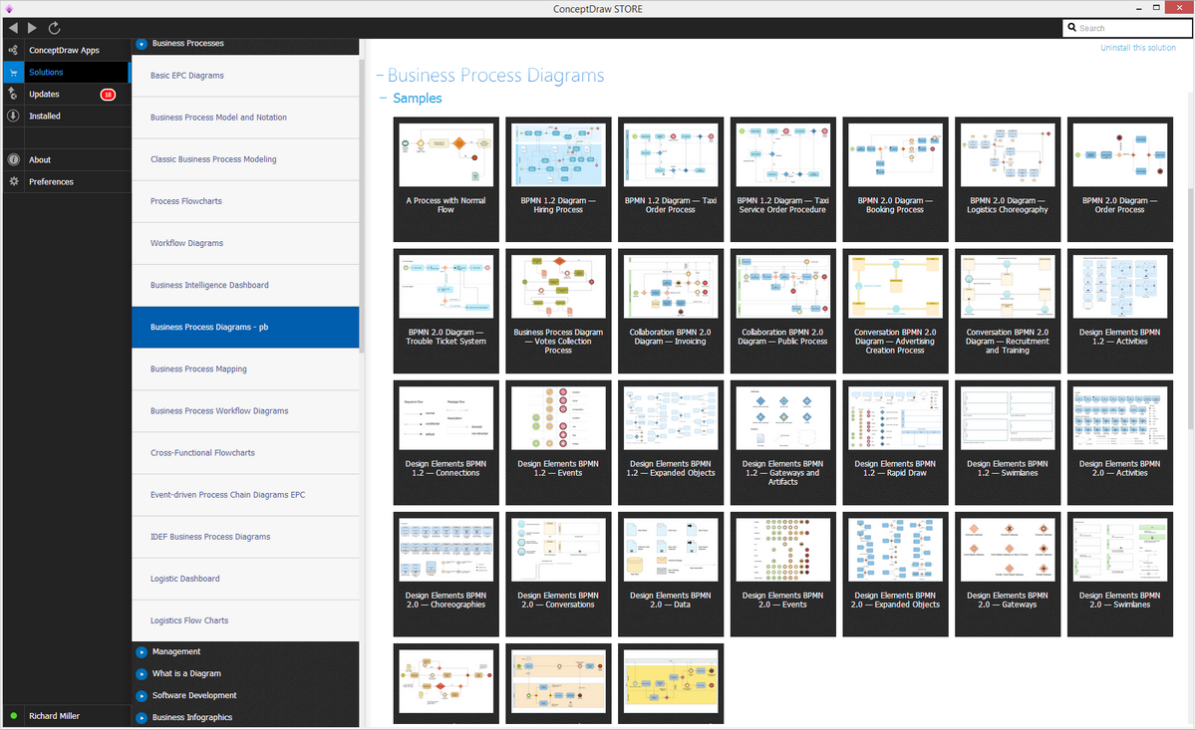Select Business Process Model and Notation
The width and height of the screenshot is (1196, 730).
point(245,118)
